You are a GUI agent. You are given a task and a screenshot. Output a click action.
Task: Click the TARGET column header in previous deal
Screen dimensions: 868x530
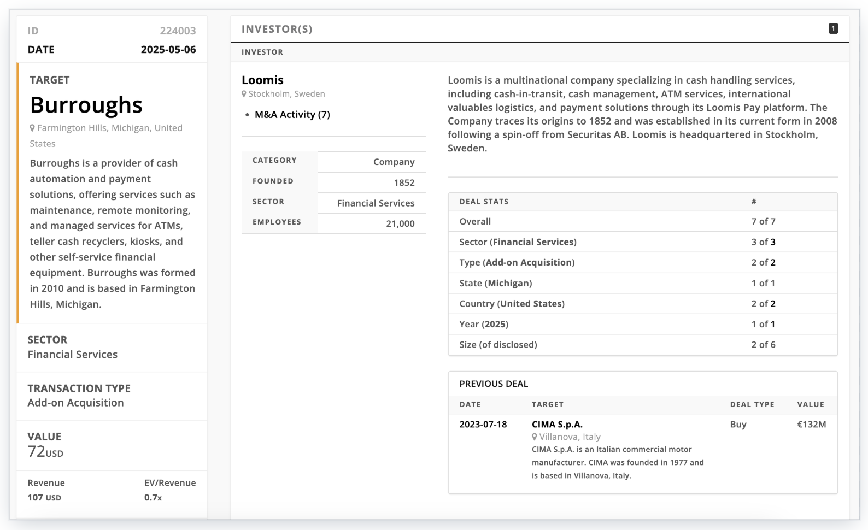click(547, 404)
